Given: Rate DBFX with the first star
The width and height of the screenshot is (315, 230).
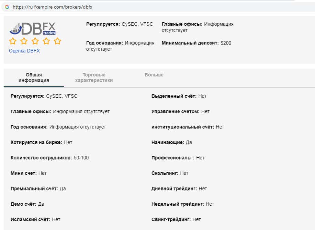Looking at the screenshot, I should 13,41.
